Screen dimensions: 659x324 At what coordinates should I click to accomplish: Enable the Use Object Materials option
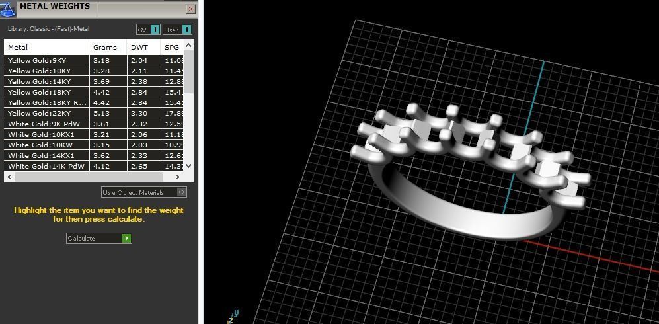pos(144,192)
